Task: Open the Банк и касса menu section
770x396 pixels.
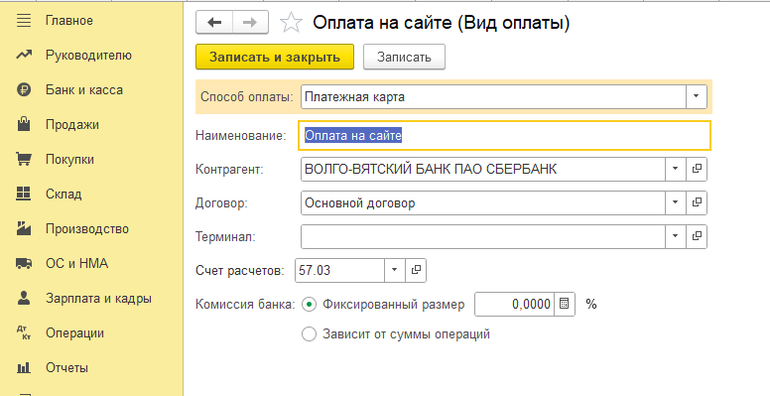Action: click(84, 90)
